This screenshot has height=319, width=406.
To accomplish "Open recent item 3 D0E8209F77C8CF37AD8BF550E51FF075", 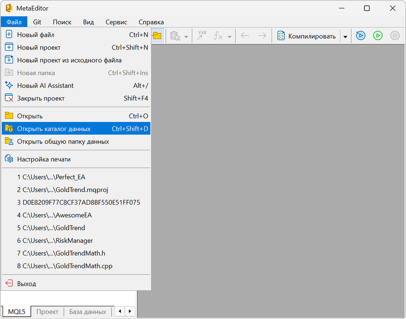I will coord(76,202).
